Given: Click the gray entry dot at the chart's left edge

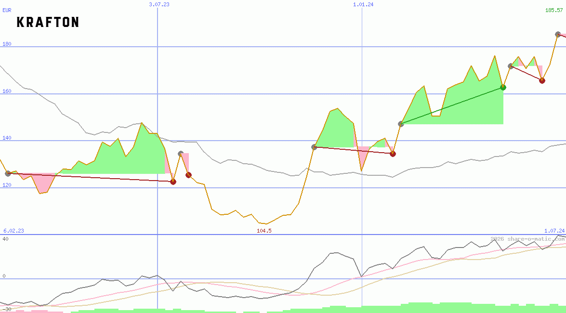Looking at the screenshot, I should coord(8,172).
